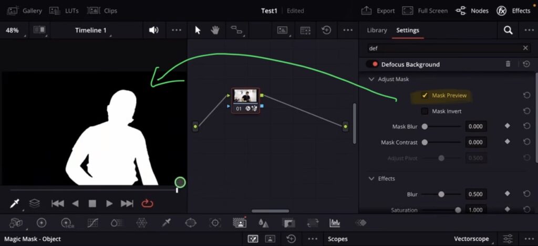Click the viewer eyedropper picker tool
Image resolution: width=538 pixels, height=246 pixels.
[x=14, y=204]
